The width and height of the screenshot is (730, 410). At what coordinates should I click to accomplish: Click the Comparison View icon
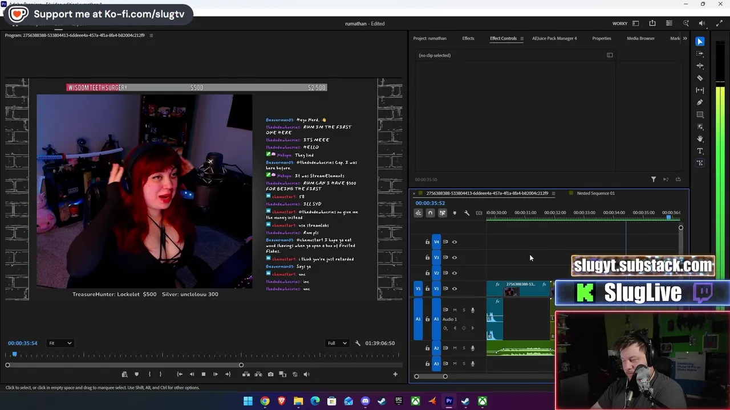point(282,374)
